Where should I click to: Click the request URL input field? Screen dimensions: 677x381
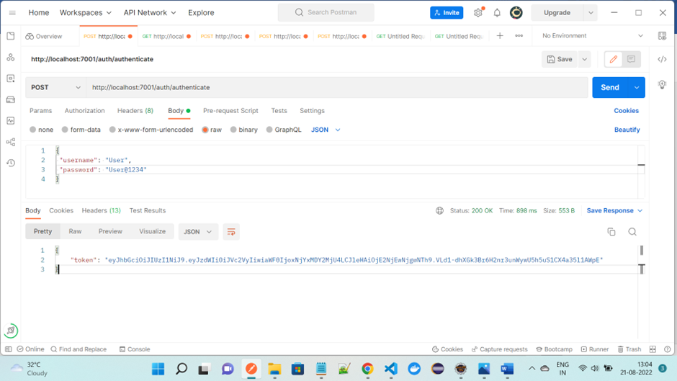[337, 87]
